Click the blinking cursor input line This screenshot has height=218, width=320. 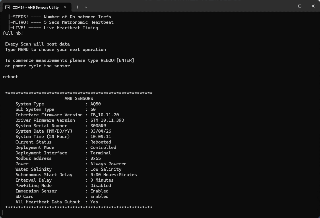click(x=3, y=213)
